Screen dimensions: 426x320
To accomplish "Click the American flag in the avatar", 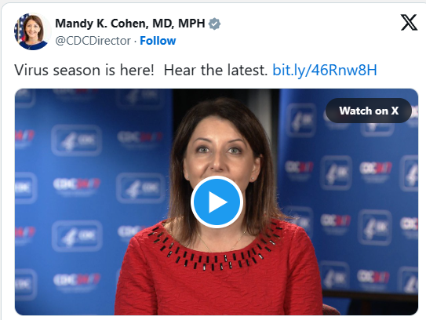I will coord(20,28).
